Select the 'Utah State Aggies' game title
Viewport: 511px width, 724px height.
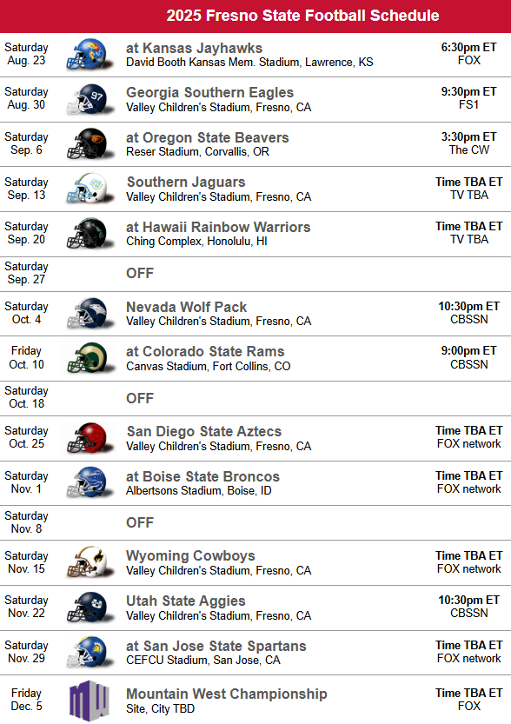tap(186, 601)
